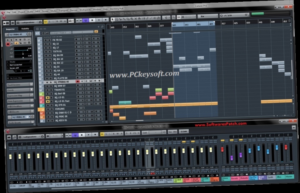This screenshot has height=193, width=300.
Task: Click record enable on SQ STRING 05 track
Action: pyautogui.click(x=77, y=81)
